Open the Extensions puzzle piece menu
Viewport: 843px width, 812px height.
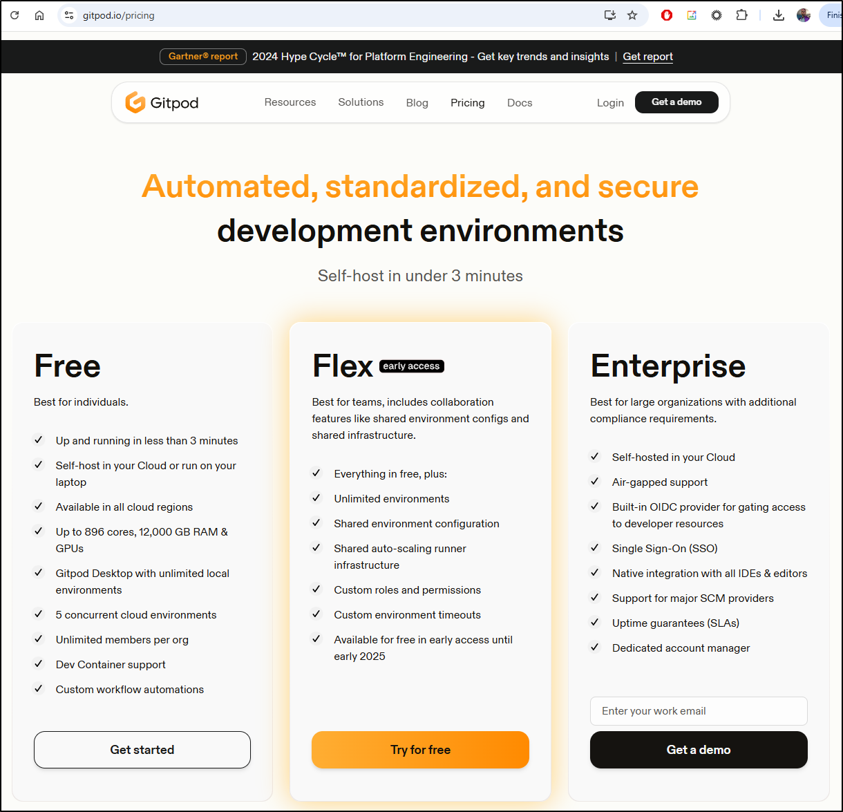(x=741, y=15)
